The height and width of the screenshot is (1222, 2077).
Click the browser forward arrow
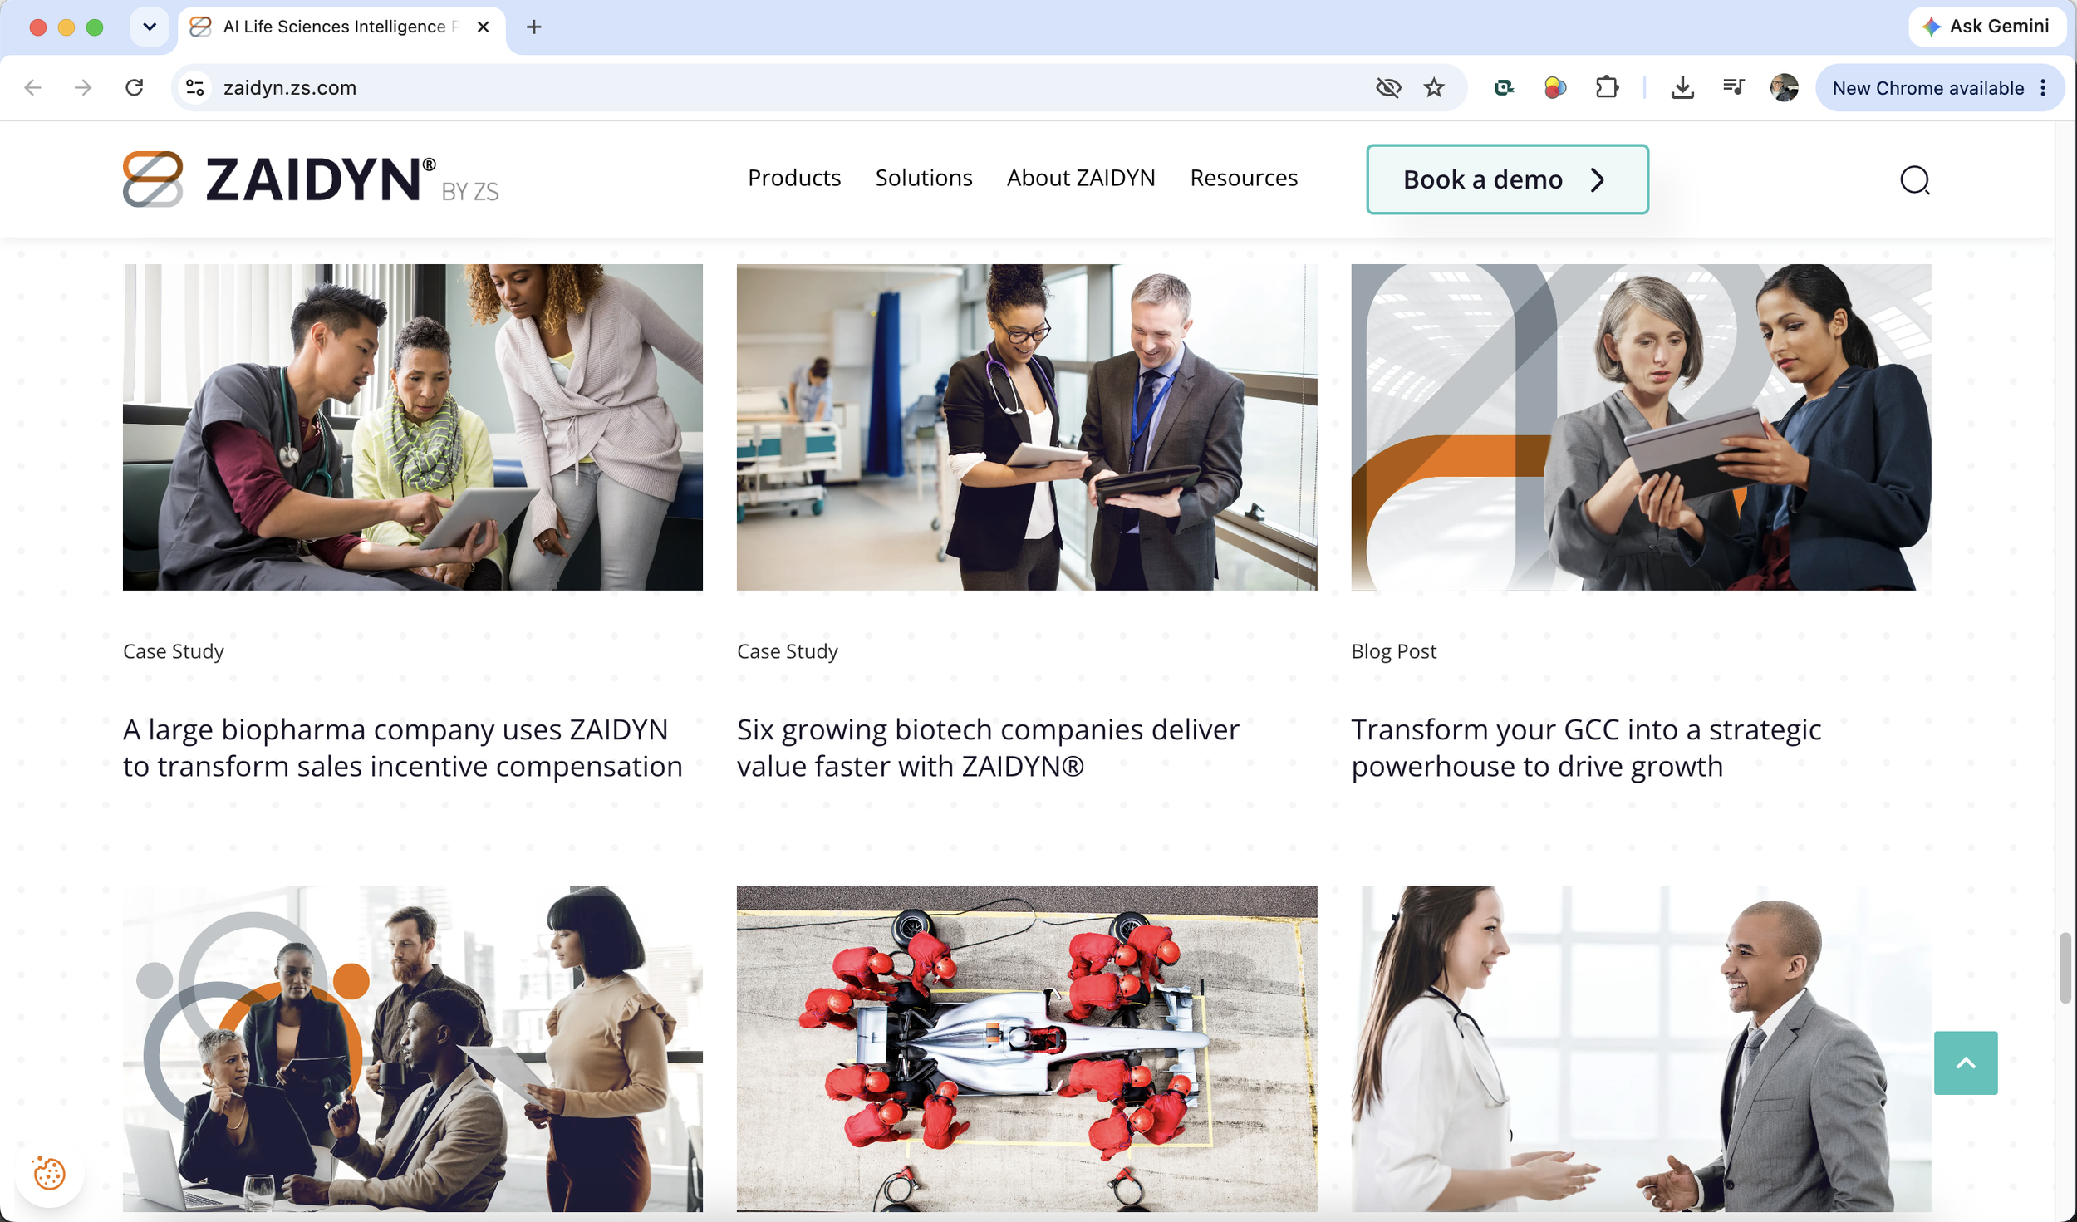(83, 87)
